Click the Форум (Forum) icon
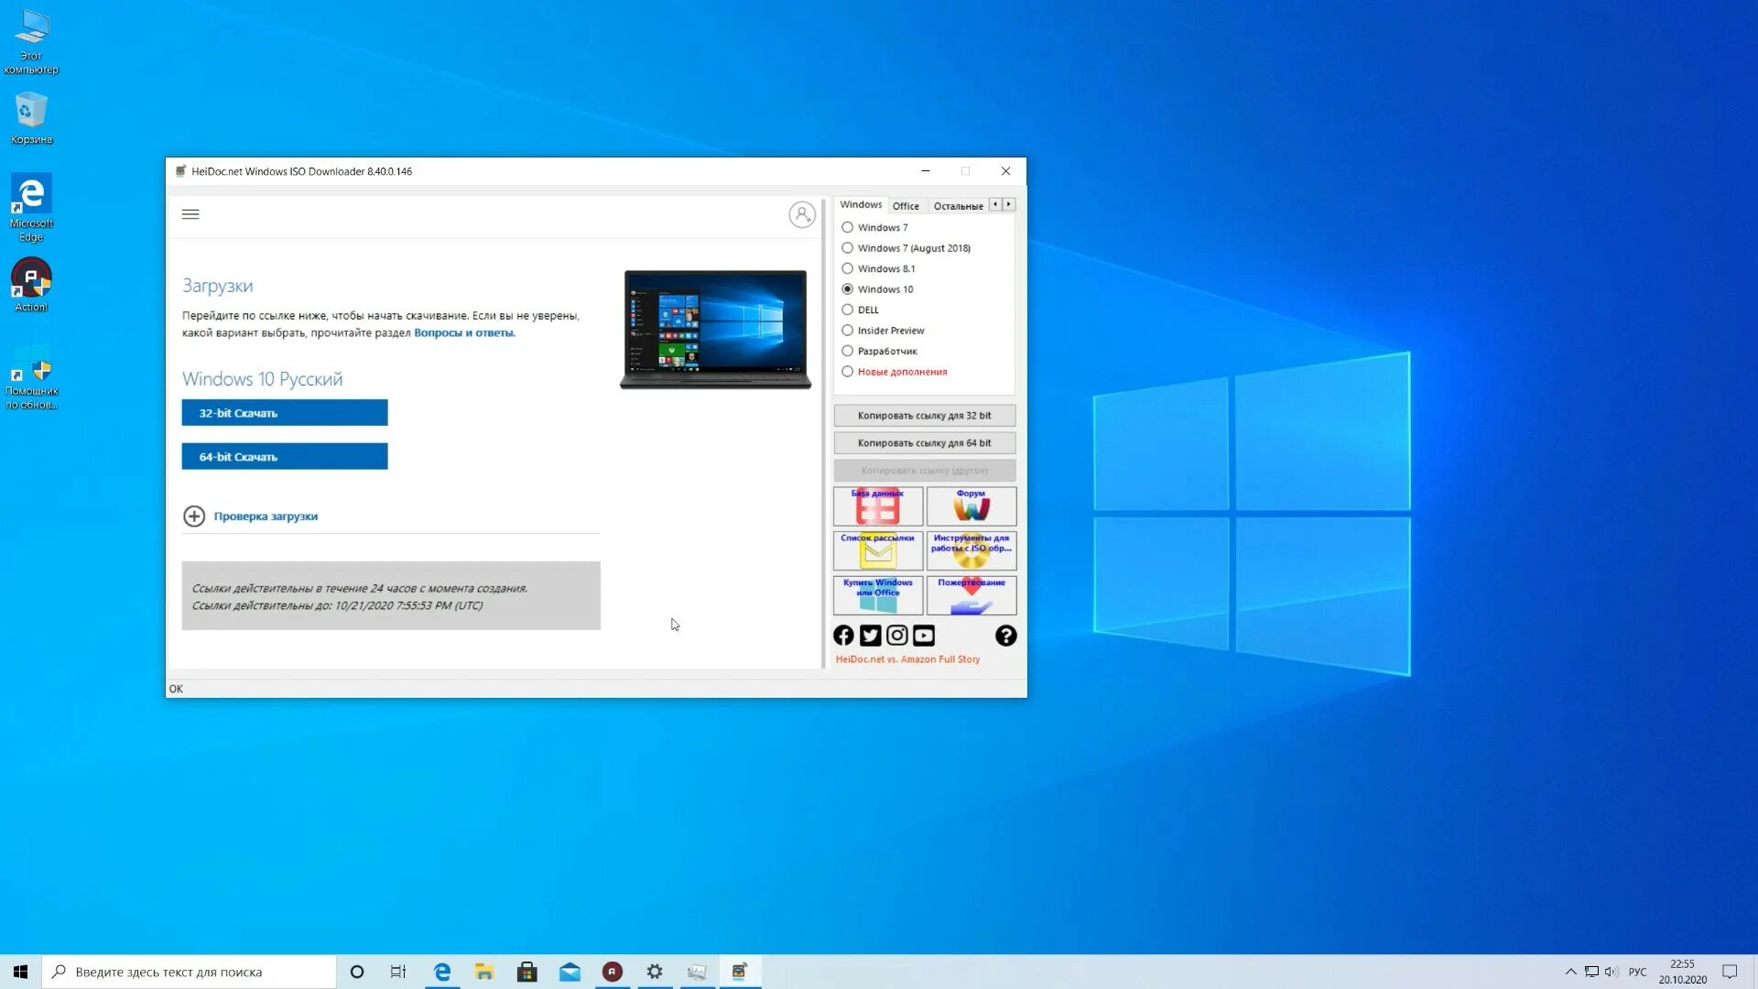1758x989 pixels. 971,505
